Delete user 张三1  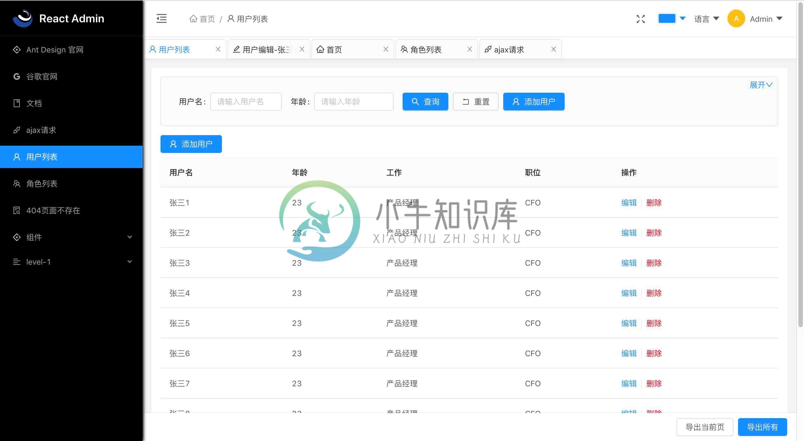coord(654,203)
